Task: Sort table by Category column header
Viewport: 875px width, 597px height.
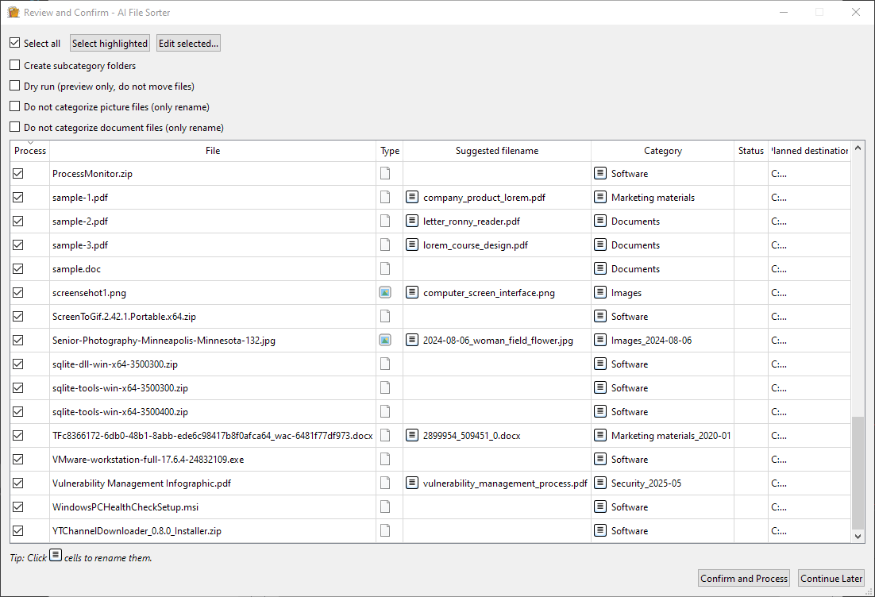Action: [662, 151]
